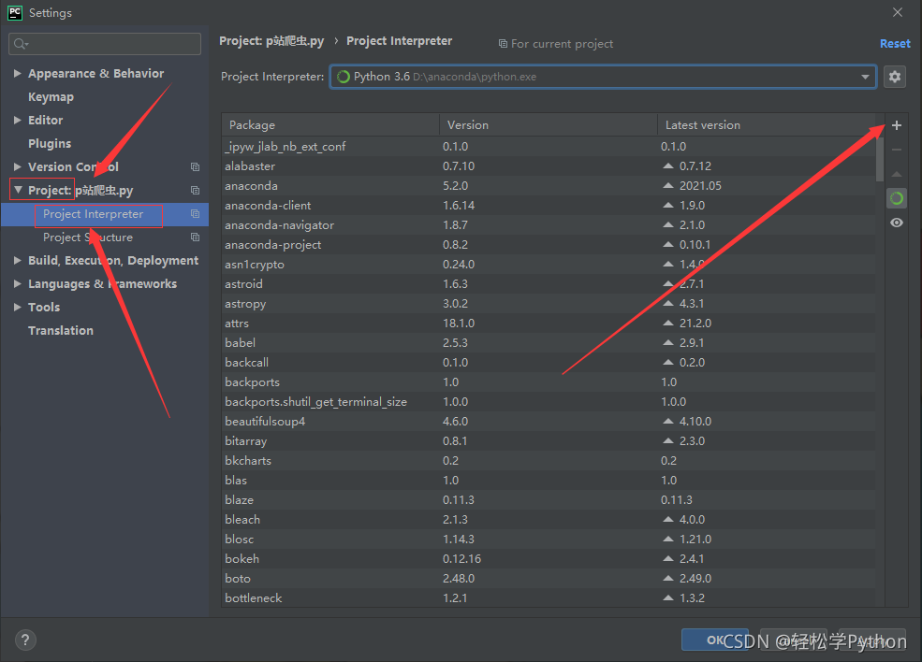Screen dimensions: 922x662
Task: Select the bottleneck package row
Action: click(548, 598)
